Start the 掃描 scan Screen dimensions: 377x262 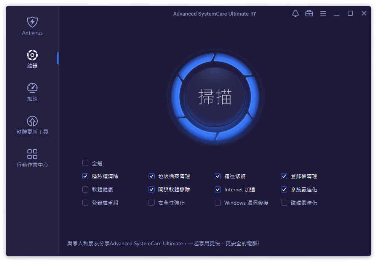coord(215,97)
